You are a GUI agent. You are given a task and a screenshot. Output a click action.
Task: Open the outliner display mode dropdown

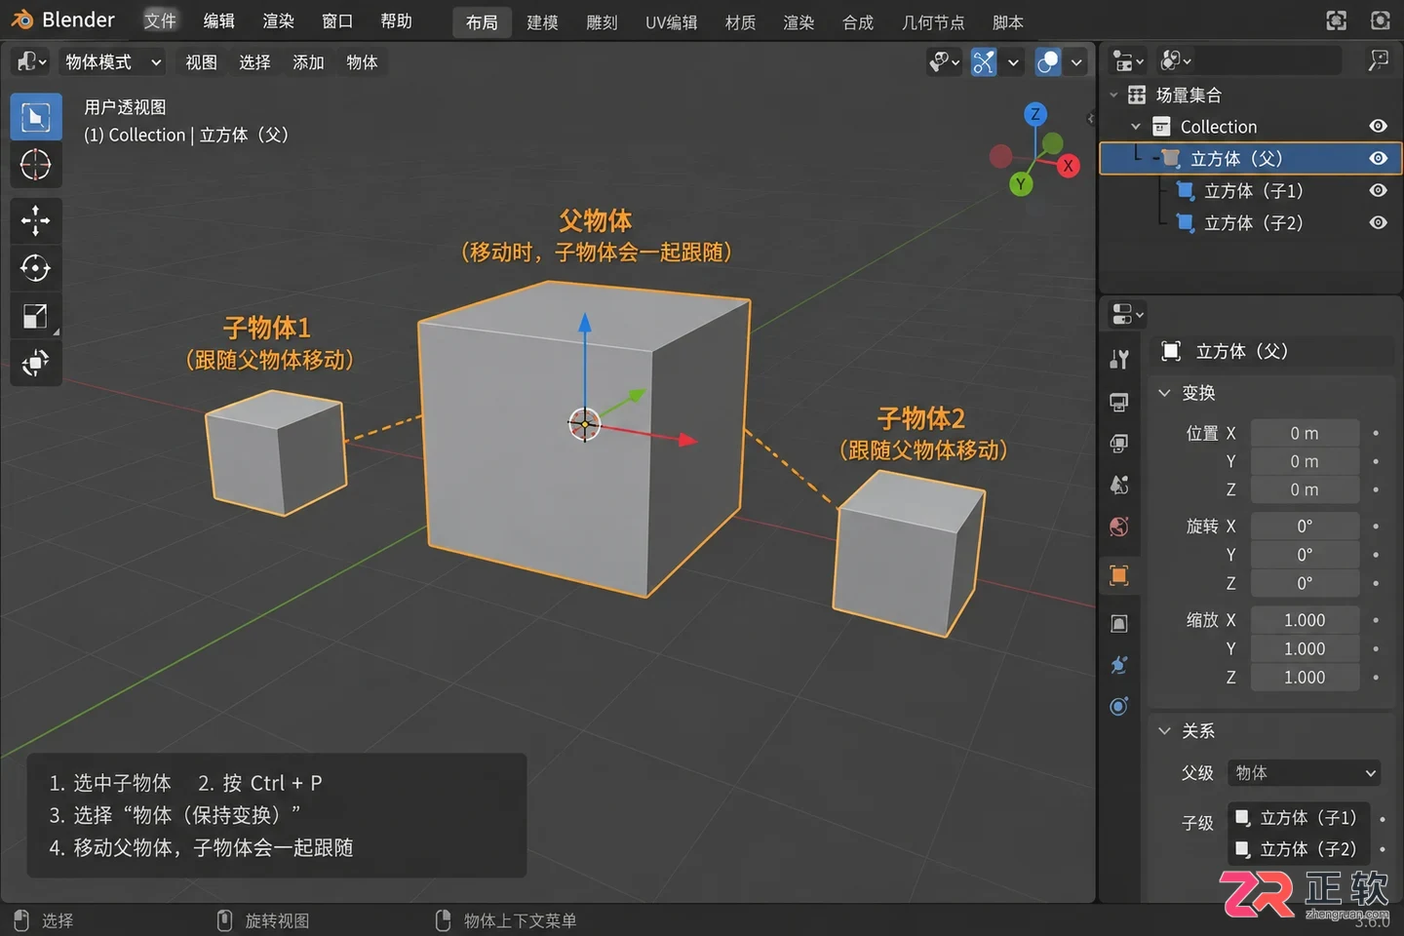pyautogui.click(x=1176, y=60)
